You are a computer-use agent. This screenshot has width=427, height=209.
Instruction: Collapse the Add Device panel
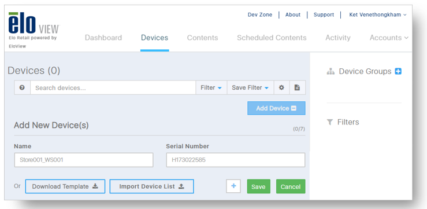(276, 108)
